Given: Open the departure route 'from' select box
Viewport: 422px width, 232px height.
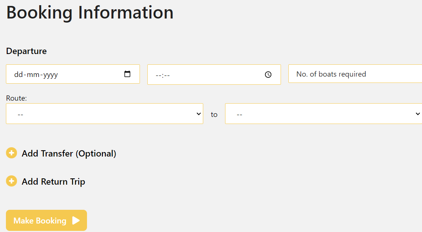Looking at the screenshot, I should tap(104, 114).
